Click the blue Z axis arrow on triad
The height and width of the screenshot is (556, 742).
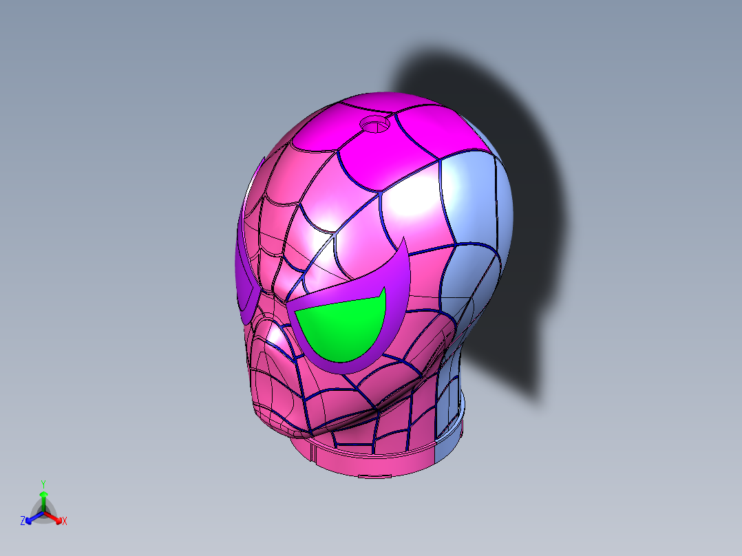click(33, 518)
